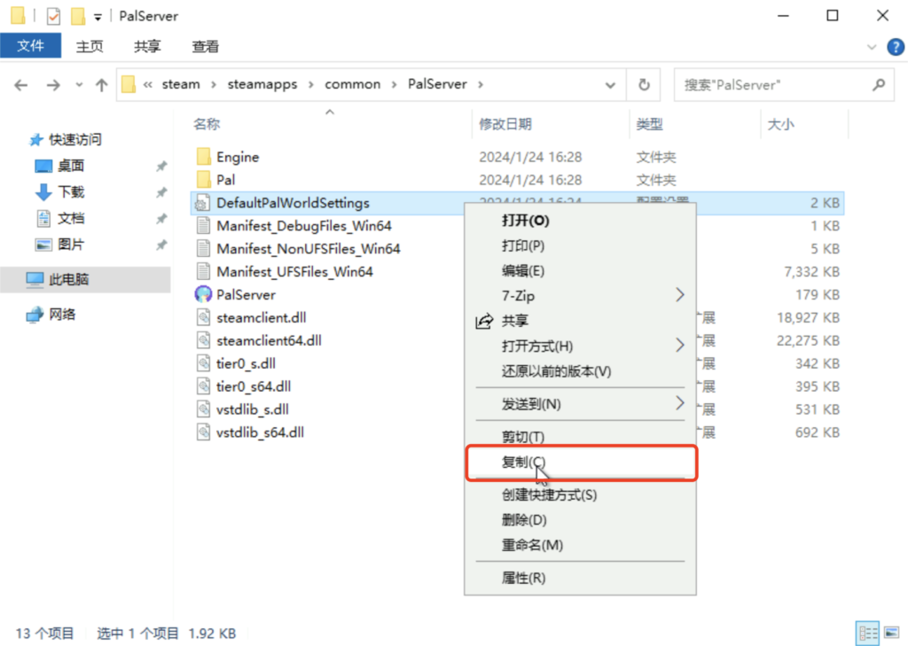Click the Properties quick access icon

pos(53,16)
